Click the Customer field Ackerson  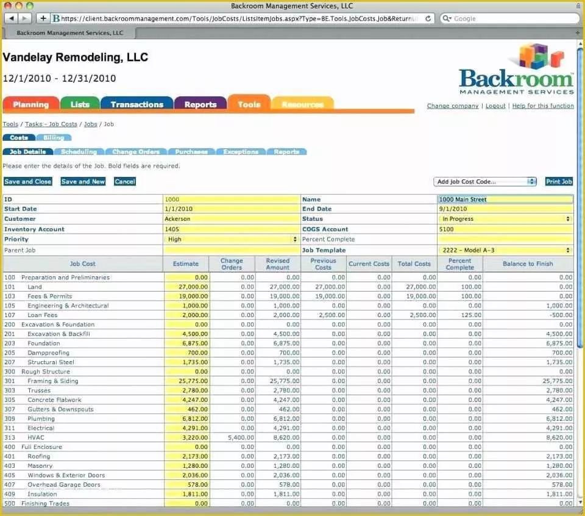232,219
